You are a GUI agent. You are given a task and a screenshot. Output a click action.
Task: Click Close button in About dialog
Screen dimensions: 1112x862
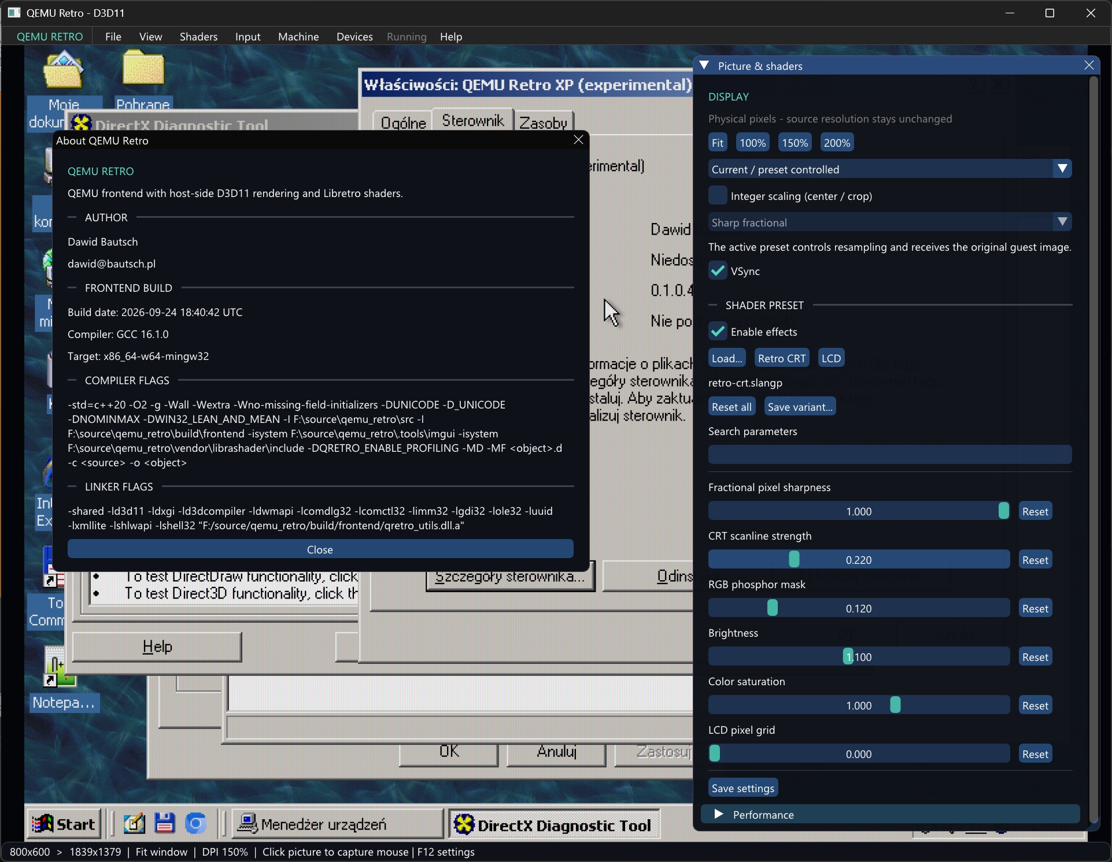(x=320, y=549)
